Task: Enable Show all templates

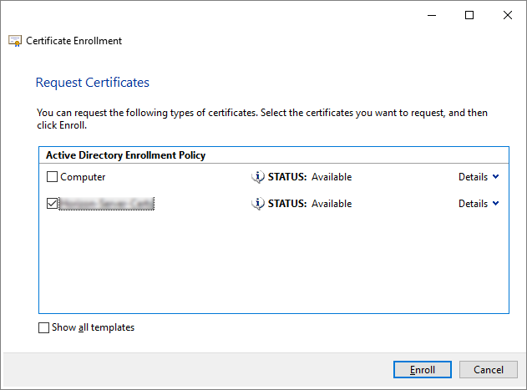Action: 44,328
